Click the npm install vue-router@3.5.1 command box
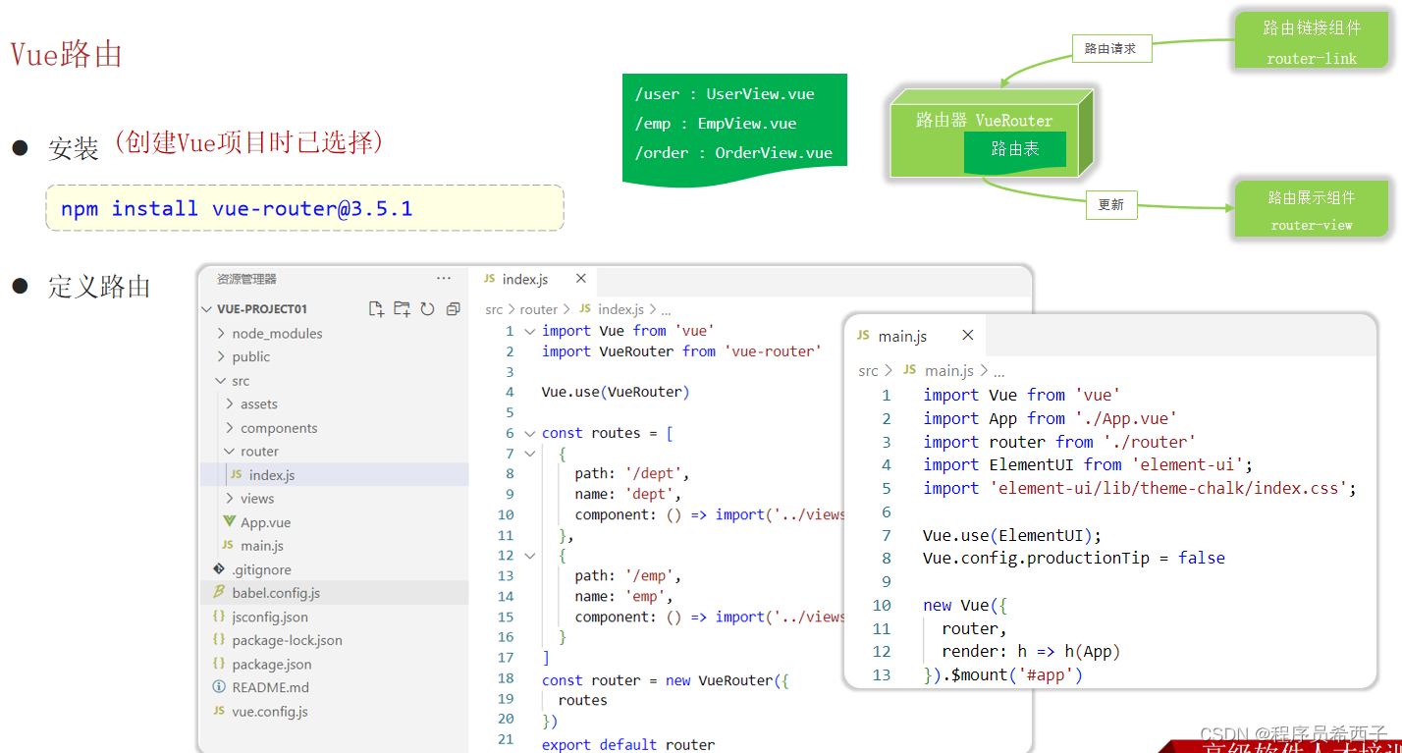Viewport: 1402px width, 753px height. [x=304, y=208]
